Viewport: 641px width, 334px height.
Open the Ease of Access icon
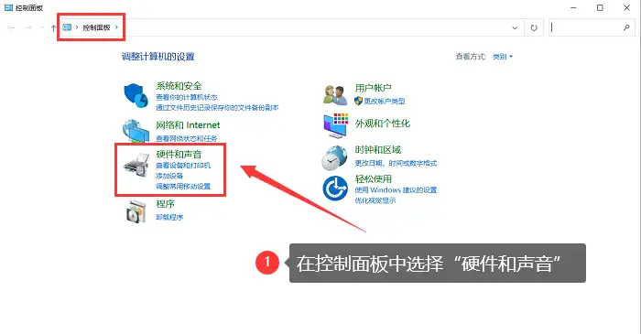335,189
